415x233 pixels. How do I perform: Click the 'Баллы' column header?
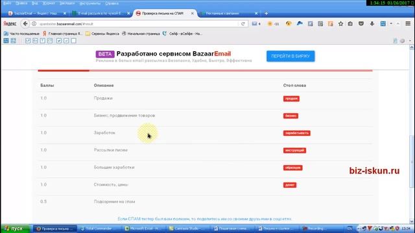tap(47, 85)
